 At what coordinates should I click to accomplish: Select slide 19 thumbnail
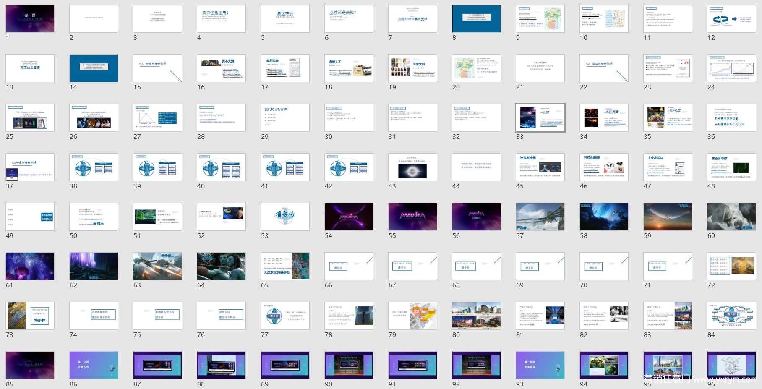412,68
